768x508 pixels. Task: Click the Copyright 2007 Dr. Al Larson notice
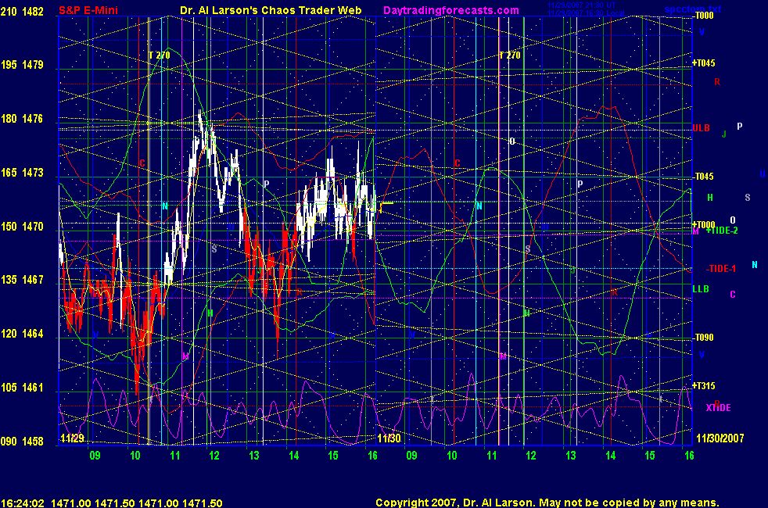547,503
